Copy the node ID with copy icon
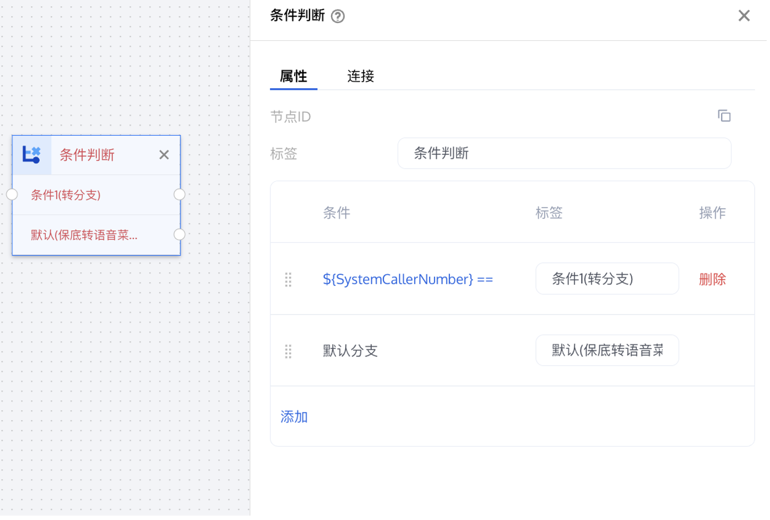Screen dimensions: 770x520 pos(724,116)
